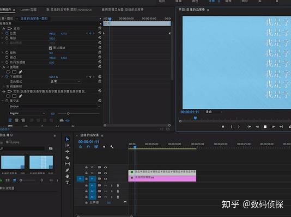This screenshot has height=217, width=291.
Task: Step forward one frame in Program monitor
Action: click(273, 127)
